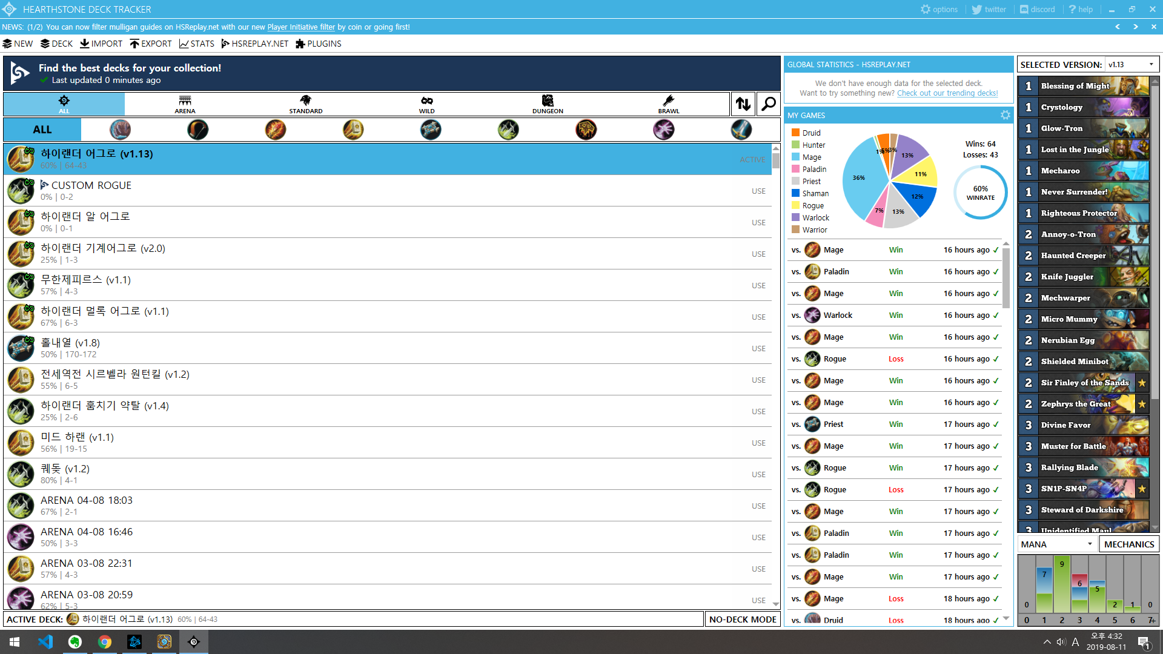The height and width of the screenshot is (654, 1163).
Task: Select 미드 하랜 (v1.1) deck row
Action: pos(388,443)
